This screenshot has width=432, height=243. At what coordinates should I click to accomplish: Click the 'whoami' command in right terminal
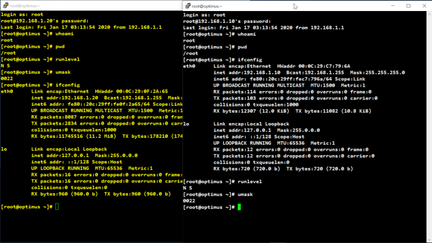247,34
